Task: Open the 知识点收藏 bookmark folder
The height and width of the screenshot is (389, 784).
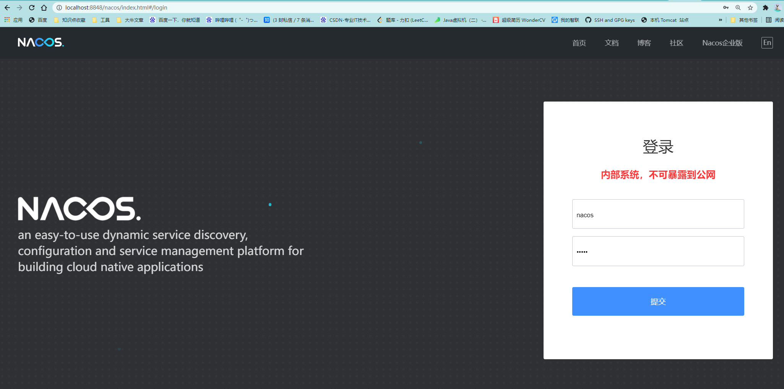Action: [70, 20]
